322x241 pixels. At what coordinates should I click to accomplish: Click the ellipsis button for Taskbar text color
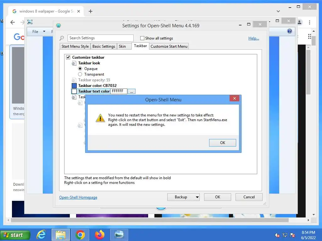[131, 91]
